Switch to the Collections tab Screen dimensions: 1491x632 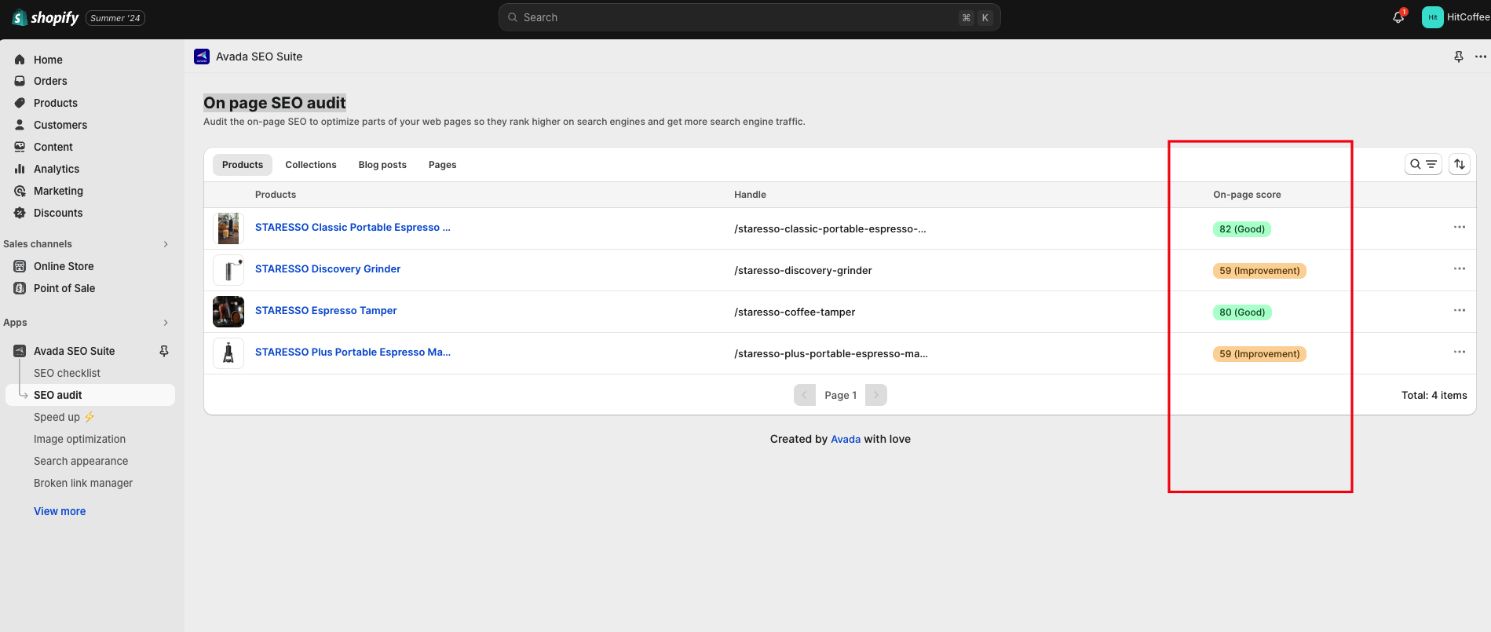click(x=310, y=165)
